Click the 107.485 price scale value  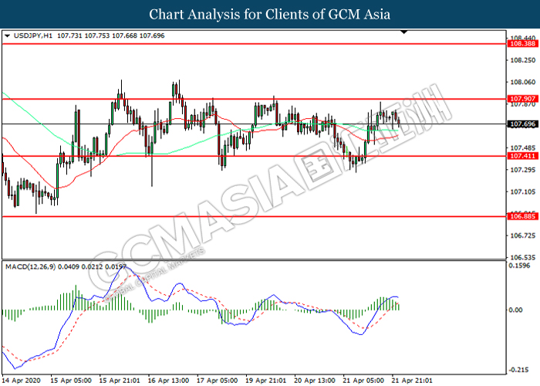click(523, 148)
